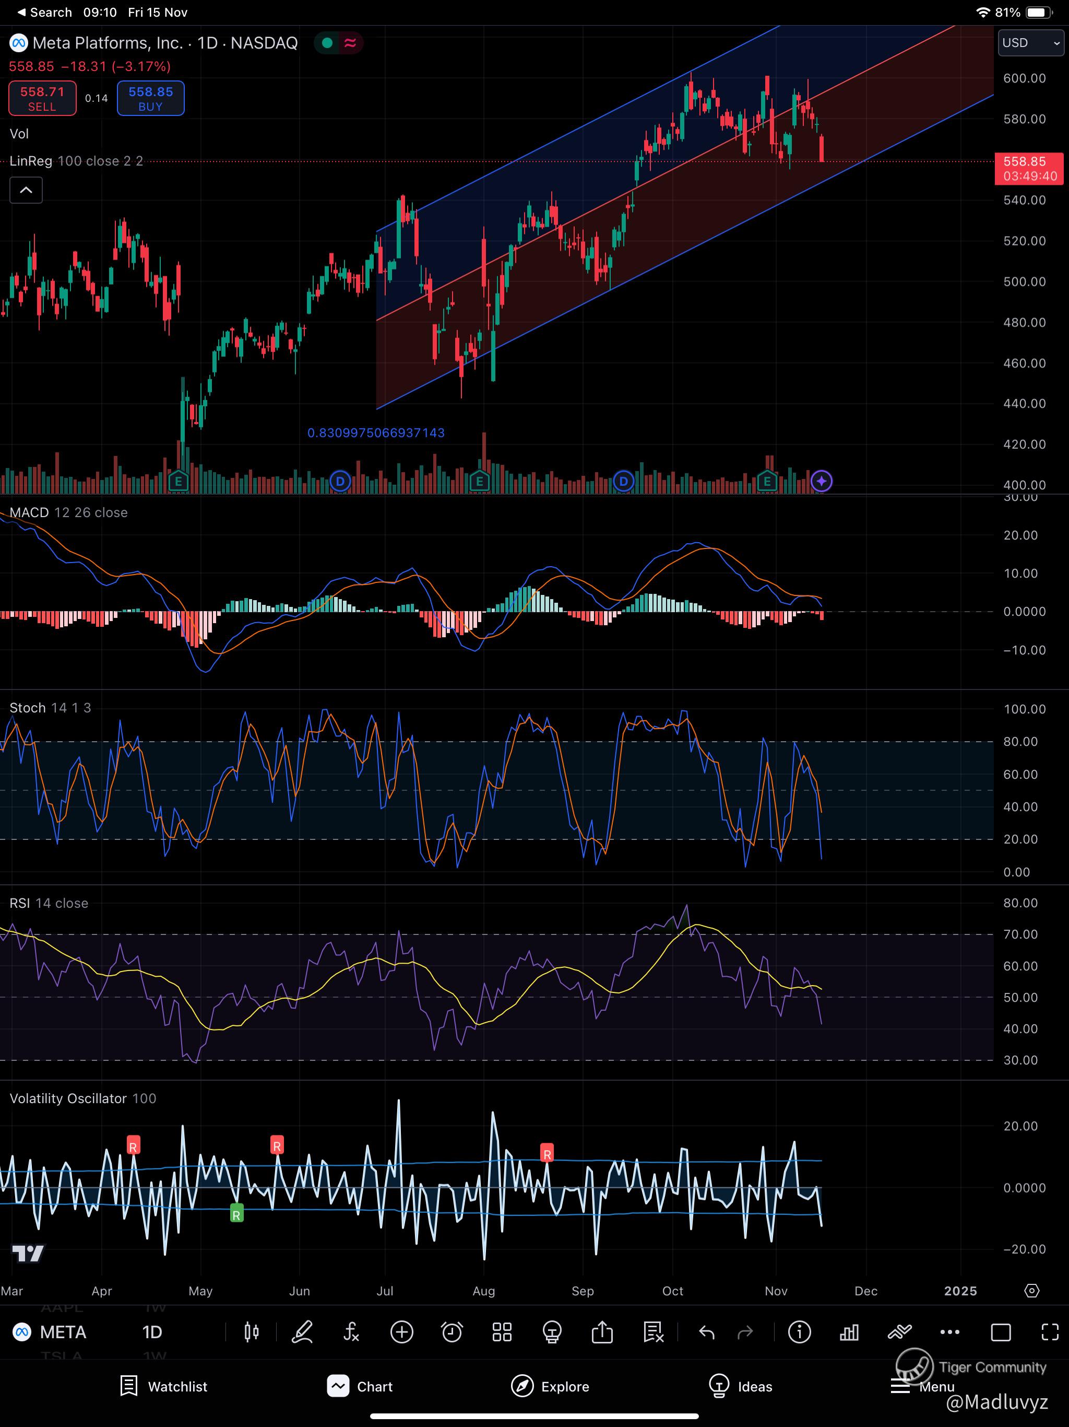The width and height of the screenshot is (1069, 1427).
Task: Toggle the green market status indicator
Action: tap(327, 43)
